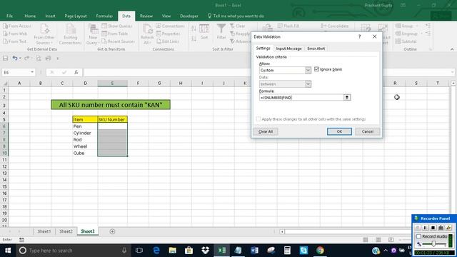Collapse the ribbon with the chevron
The width and height of the screenshot is (457, 257).
[x=452, y=49]
